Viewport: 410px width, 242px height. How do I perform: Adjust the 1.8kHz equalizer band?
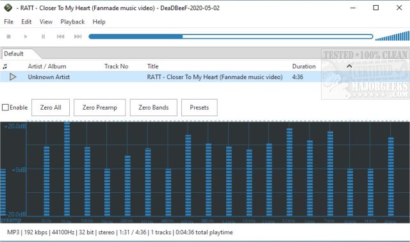249,183
